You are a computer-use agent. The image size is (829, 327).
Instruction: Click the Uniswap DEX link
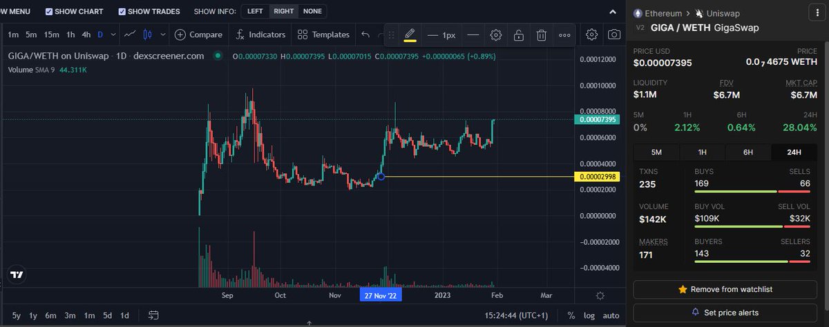(716, 13)
